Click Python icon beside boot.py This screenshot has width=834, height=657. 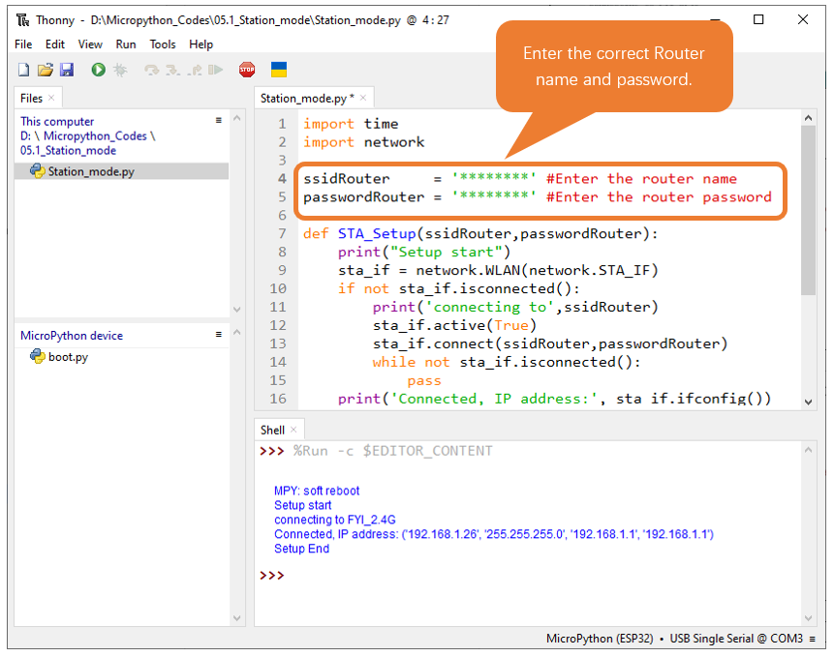[37, 356]
